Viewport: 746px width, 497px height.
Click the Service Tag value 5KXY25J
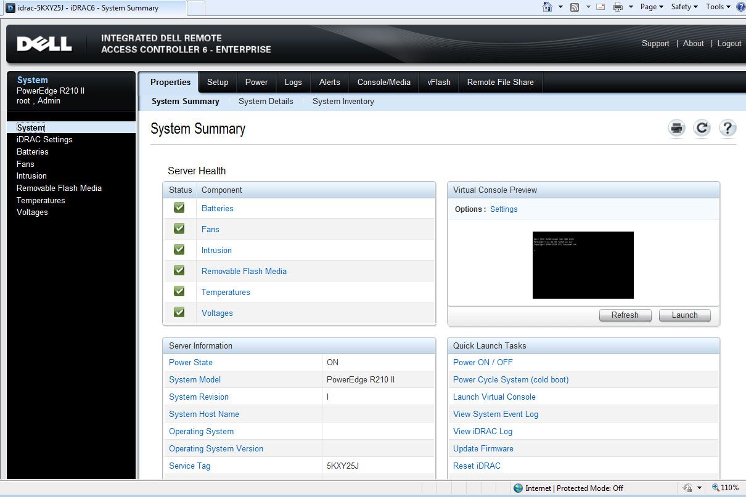343,466
